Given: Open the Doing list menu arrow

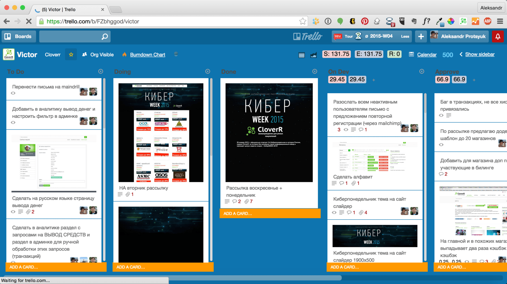Looking at the screenshot, I should pyautogui.click(x=208, y=71).
